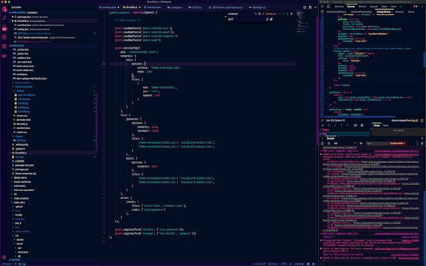Screen dimensions: 426x266
Task: Open the console context 'top' dropdown
Action: pyautogui.click(x=345, y=144)
